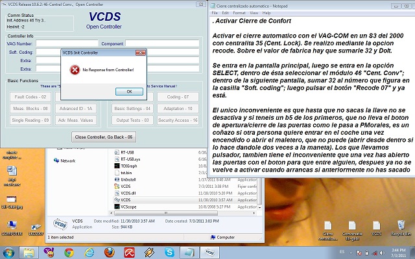Select the VCScope file in Explorer

[128, 207]
